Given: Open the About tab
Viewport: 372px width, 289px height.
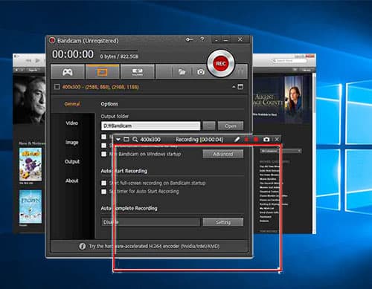Looking at the screenshot, I should [72, 181].
